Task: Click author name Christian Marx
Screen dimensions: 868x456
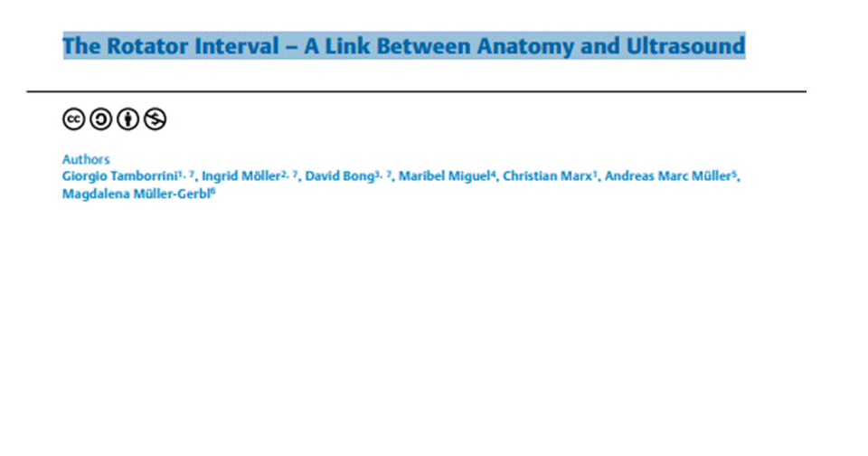Action: 548,176
